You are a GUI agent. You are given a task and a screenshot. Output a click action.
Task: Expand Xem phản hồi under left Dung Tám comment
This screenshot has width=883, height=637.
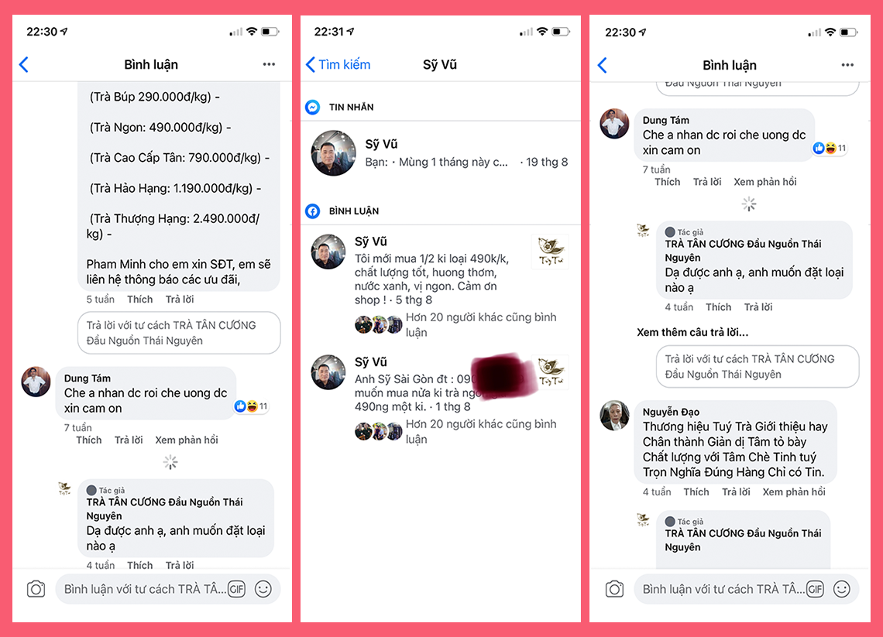[187, 440]
